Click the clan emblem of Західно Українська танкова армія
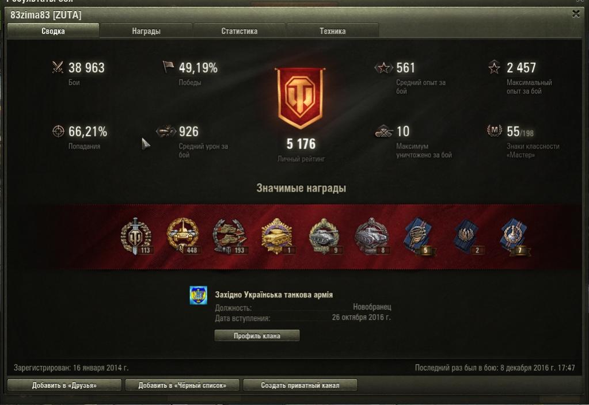589x405 pixels. coord(198,295)
